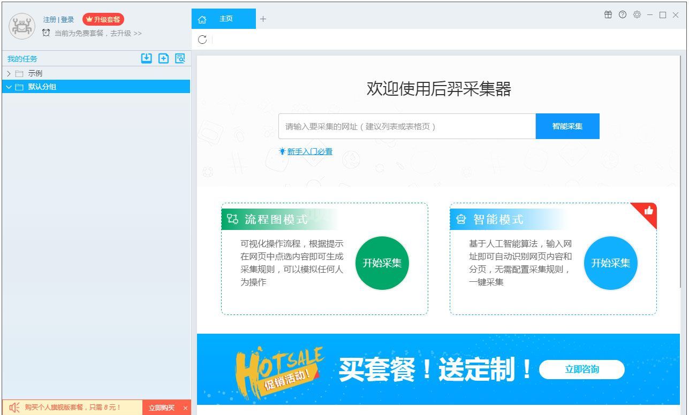Maximize the application window

click(663, 15)
